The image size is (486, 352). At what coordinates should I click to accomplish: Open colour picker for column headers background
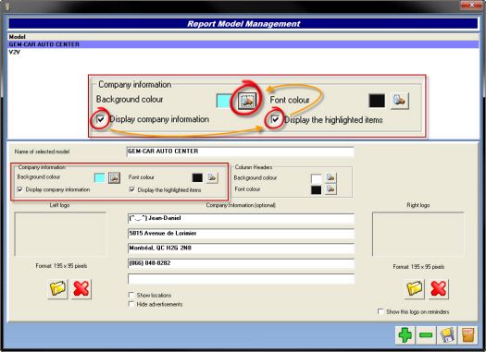point(330,178)
